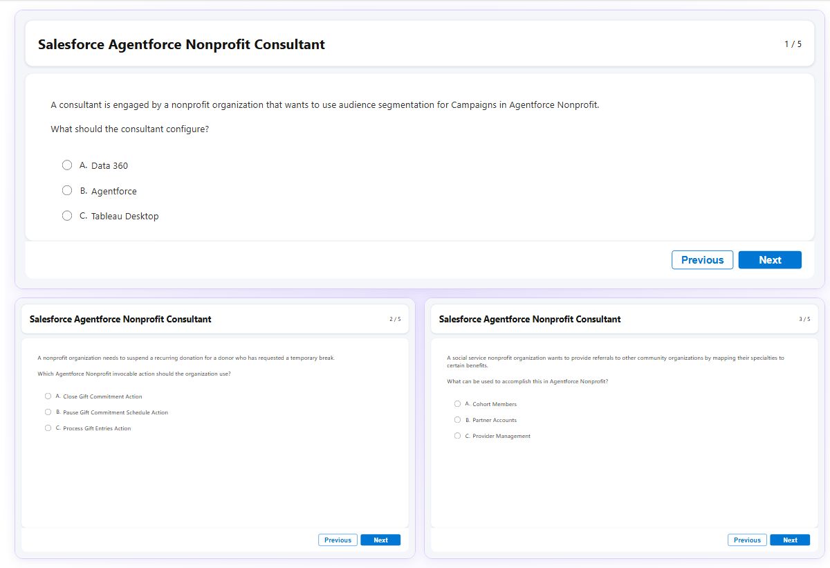The image size is (830, 568).
Task: Go Previous from question 2 card
Action: (x=338, y=540)
